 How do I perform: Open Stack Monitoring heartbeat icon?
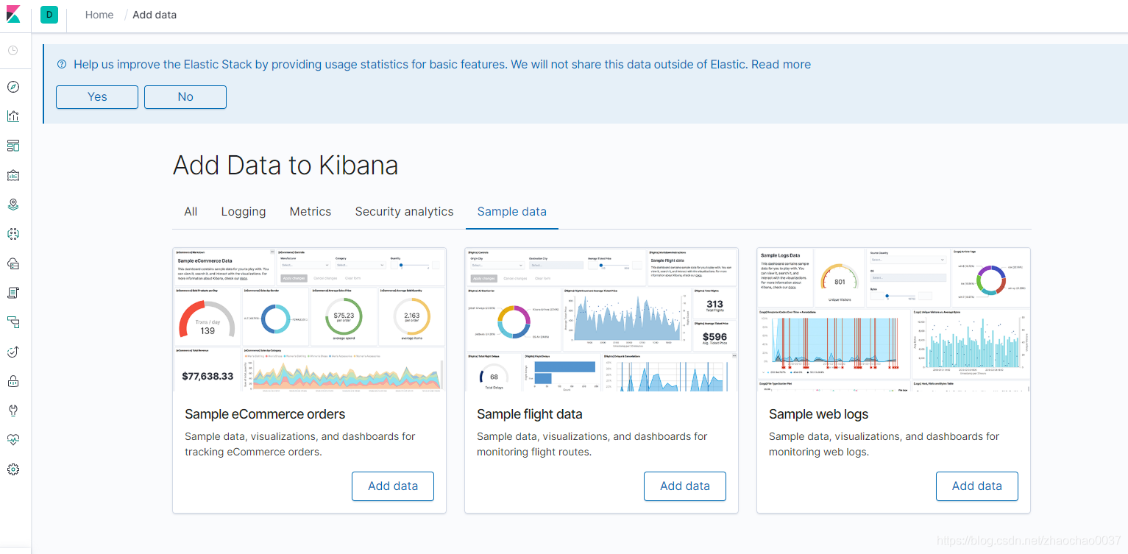click(13, 440)
